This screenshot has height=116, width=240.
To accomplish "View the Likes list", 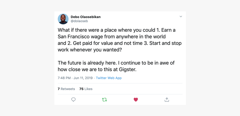I will click(x=88, y=89).
